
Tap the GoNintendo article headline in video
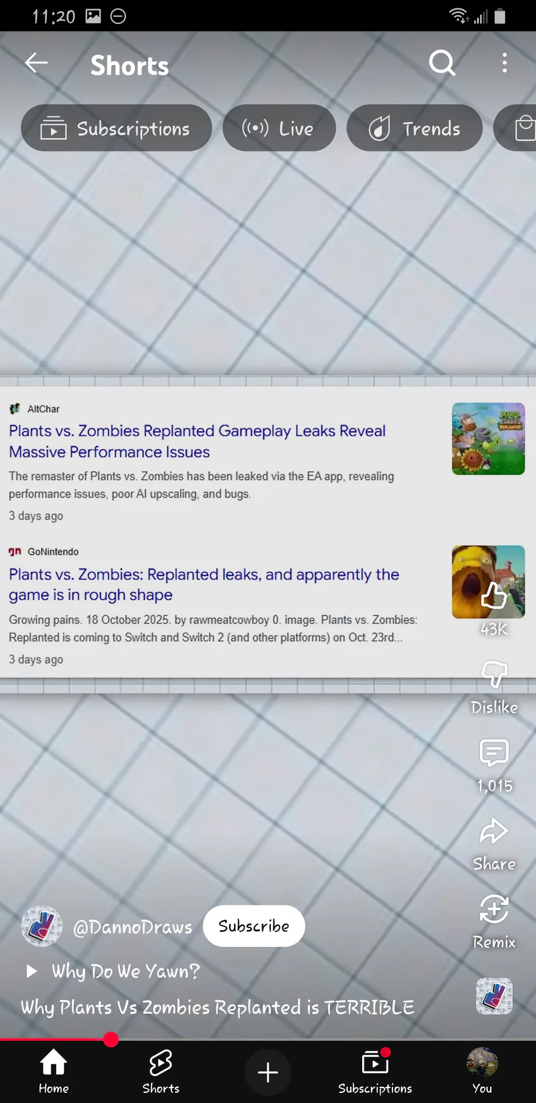click(x=204, y=584)
